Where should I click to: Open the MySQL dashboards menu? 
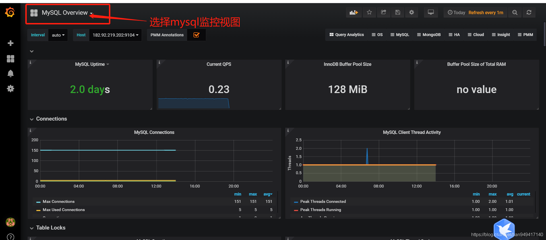(x=400, y=35)
